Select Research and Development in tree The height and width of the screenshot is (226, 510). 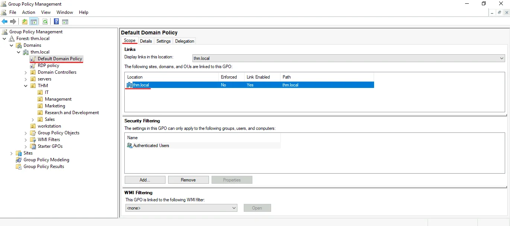pos(72,113)
